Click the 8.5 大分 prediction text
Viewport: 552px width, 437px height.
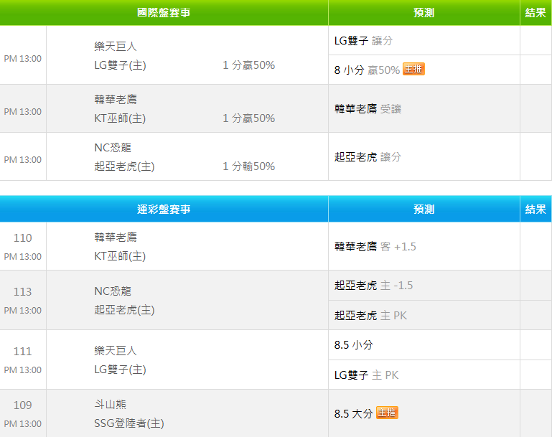click(x=353, y=414)
